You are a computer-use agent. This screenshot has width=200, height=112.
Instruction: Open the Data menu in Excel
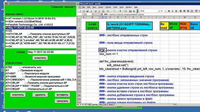[122, 7]
